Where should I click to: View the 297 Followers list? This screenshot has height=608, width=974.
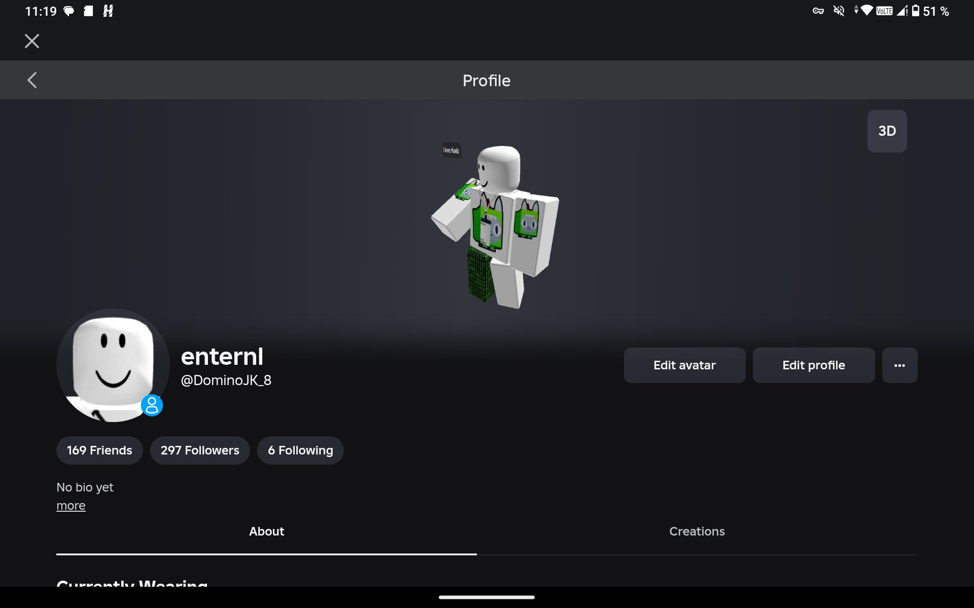(x=200, y=450)
